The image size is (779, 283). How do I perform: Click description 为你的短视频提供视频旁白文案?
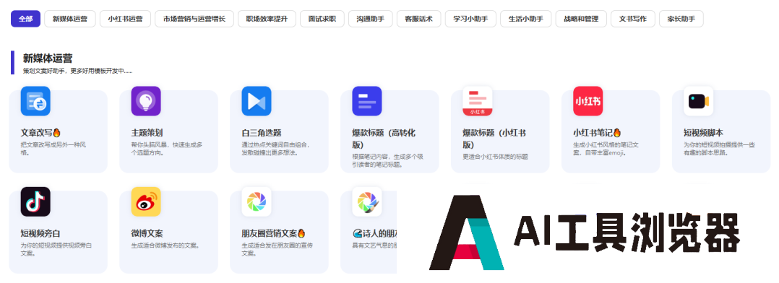pyautogui.click(x=56, y=249)
